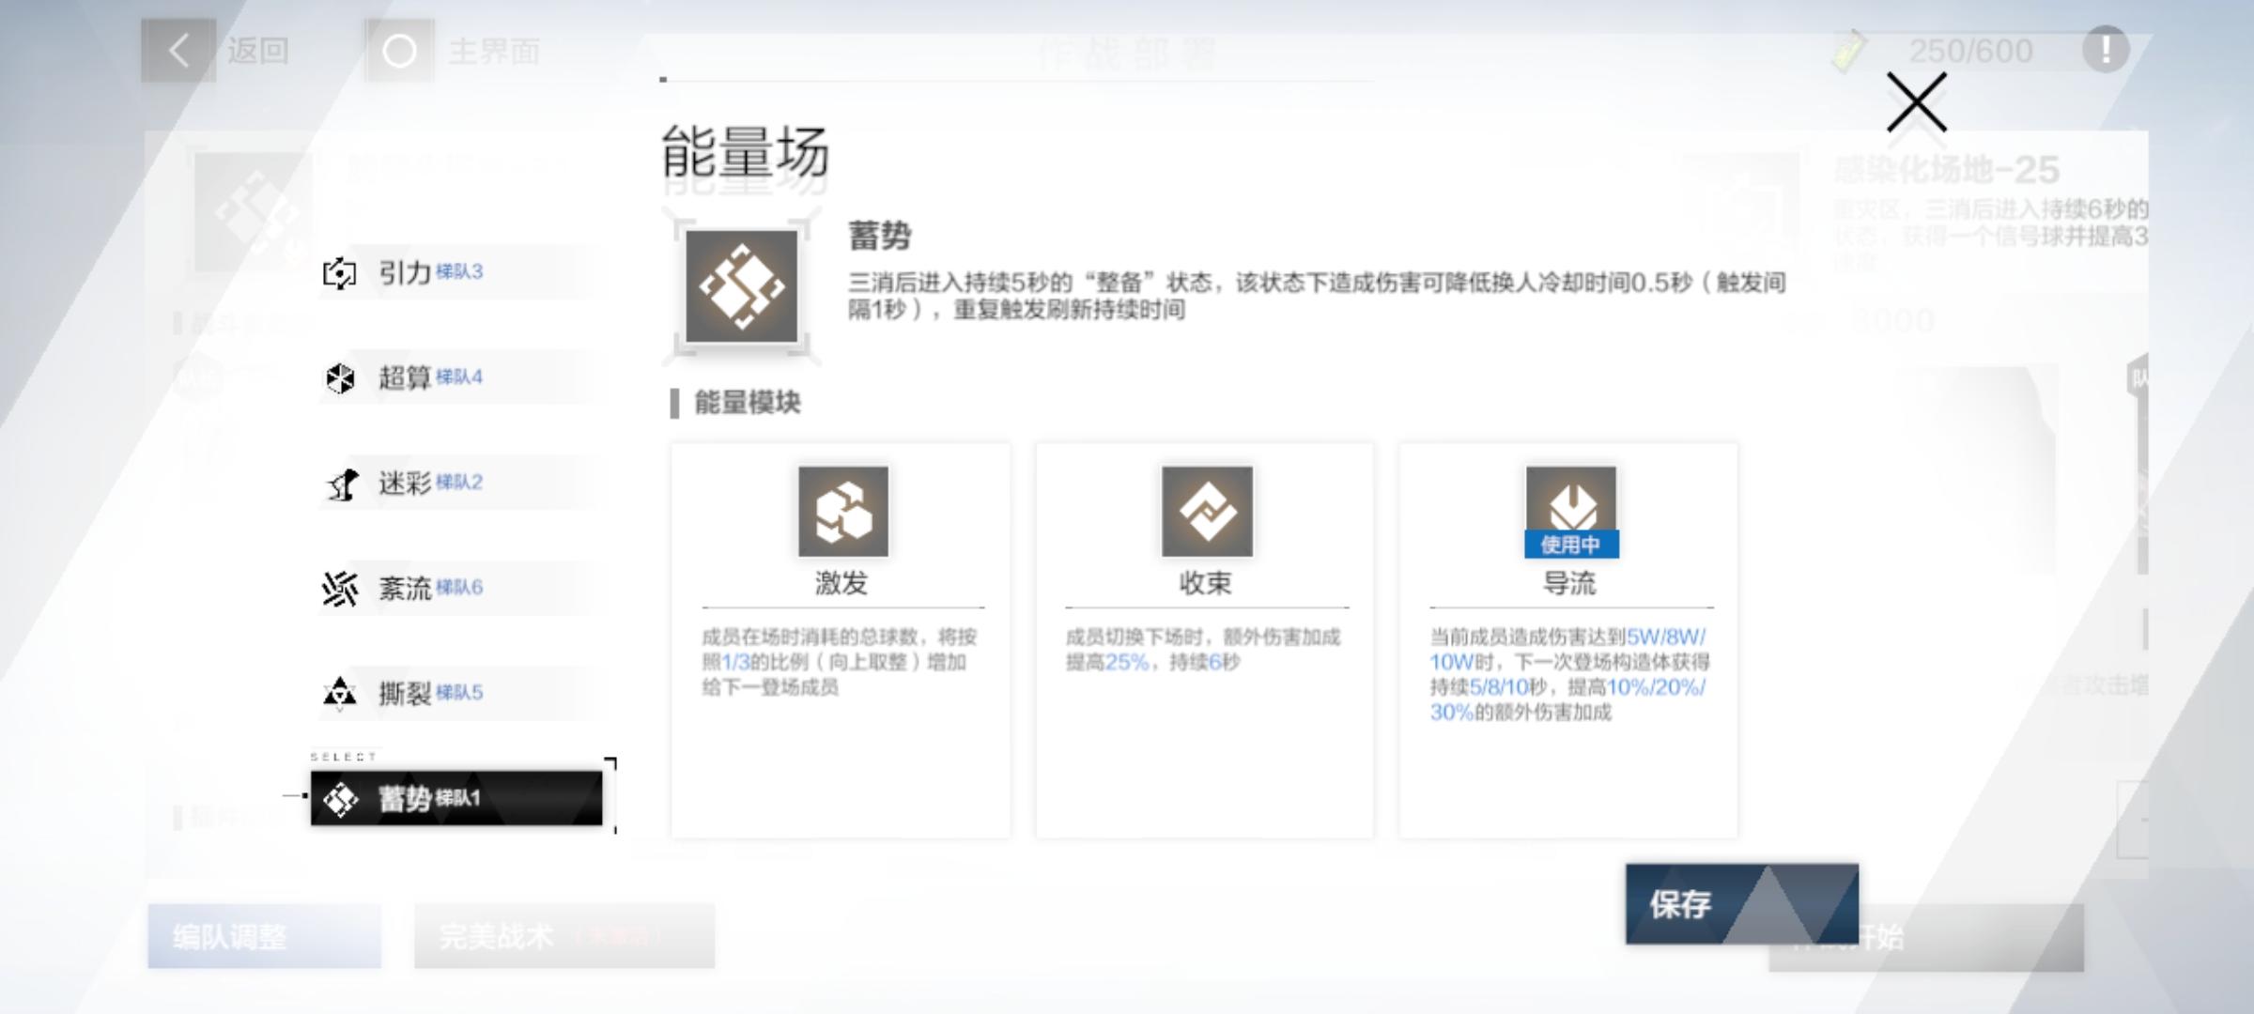The height and width of the screenshot is (1014, 2254).
Task: Open the 收束 module card description
Action: coord(1203,650)
